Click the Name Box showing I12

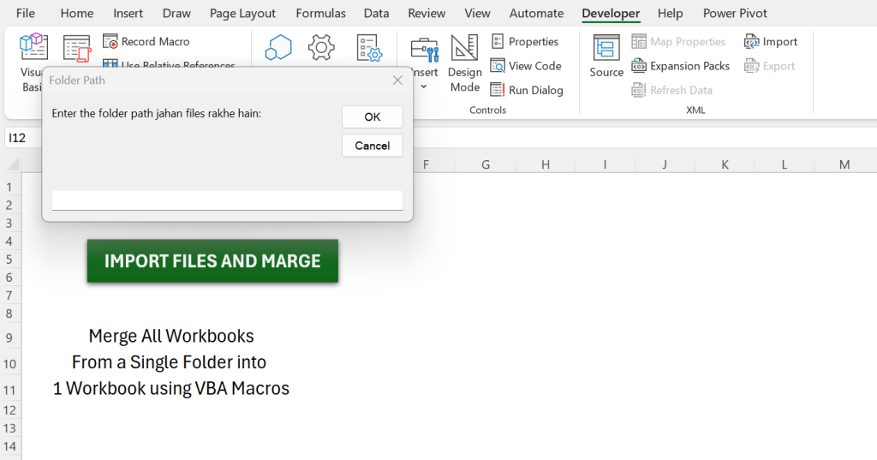click(x=23, y=138)
